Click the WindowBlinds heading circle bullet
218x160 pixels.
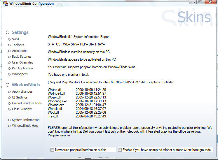tap(8, 85)
